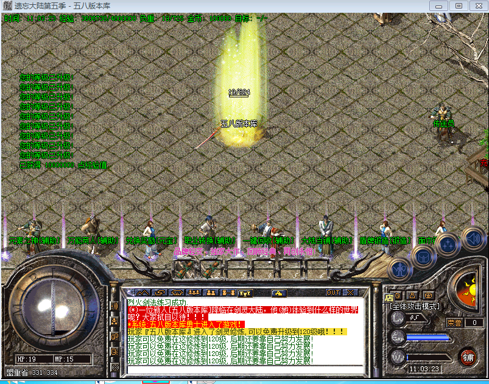
Task: Click the player character 五八版本库
Action: coord(239,124)
